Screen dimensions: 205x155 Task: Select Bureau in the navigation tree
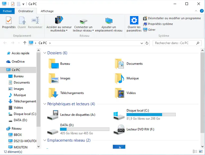[x=16, y=76]
